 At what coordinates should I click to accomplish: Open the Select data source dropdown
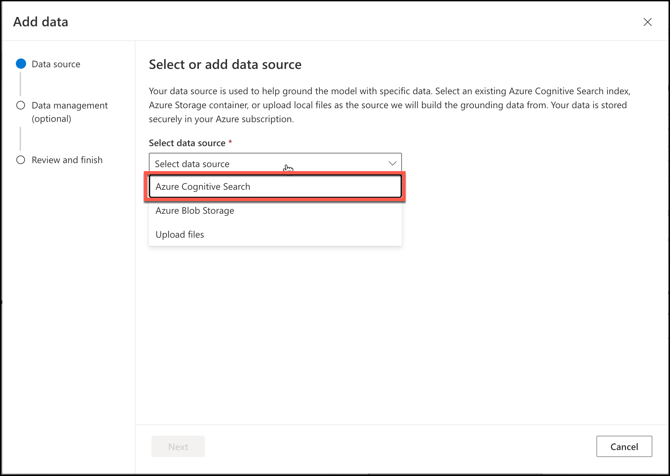(275, 163)
